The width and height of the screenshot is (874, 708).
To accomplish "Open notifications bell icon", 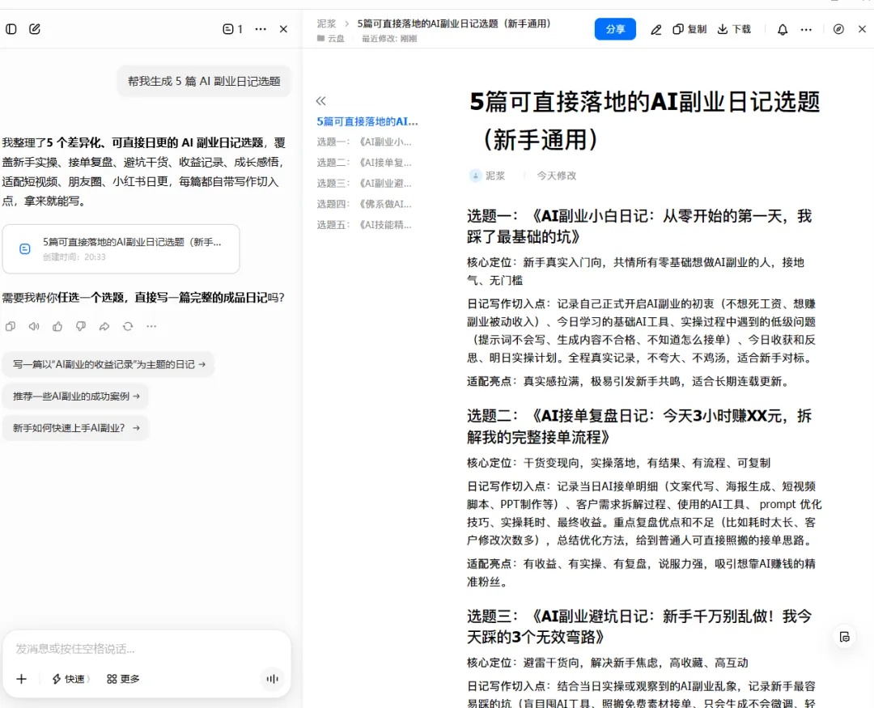I will tap(783, 30).
